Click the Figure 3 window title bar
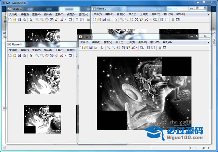Viewport: 218px width, 152px height. pos(42,44)
